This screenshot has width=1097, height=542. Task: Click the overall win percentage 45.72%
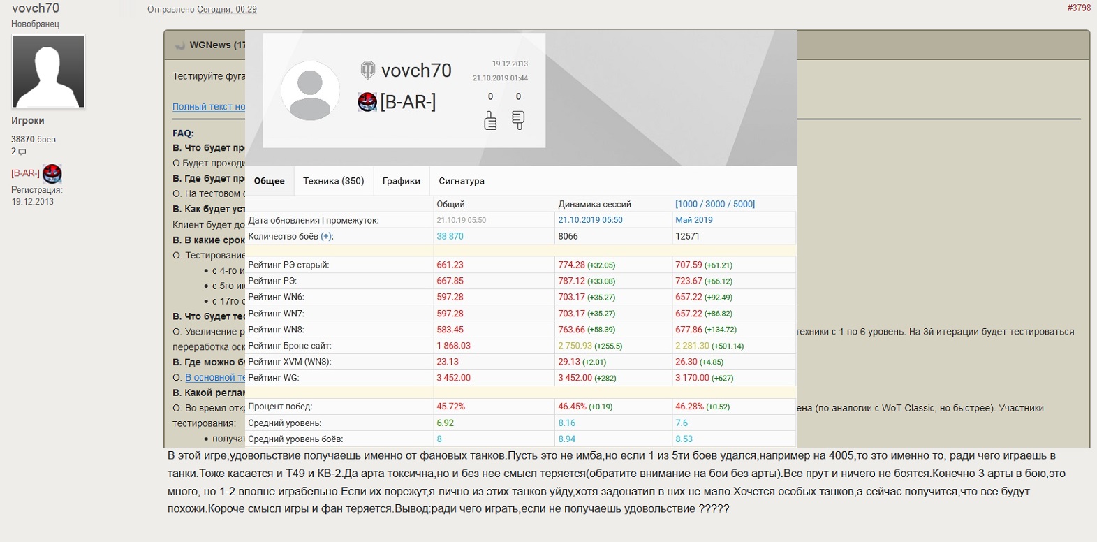click(451, 406)
